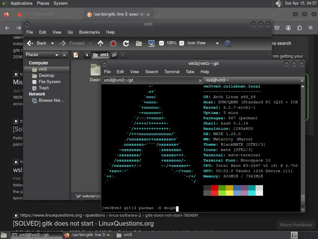Viewport: 318px width, 239px height.
Task: Click the Share Feedback button
Action: (296, 225)
